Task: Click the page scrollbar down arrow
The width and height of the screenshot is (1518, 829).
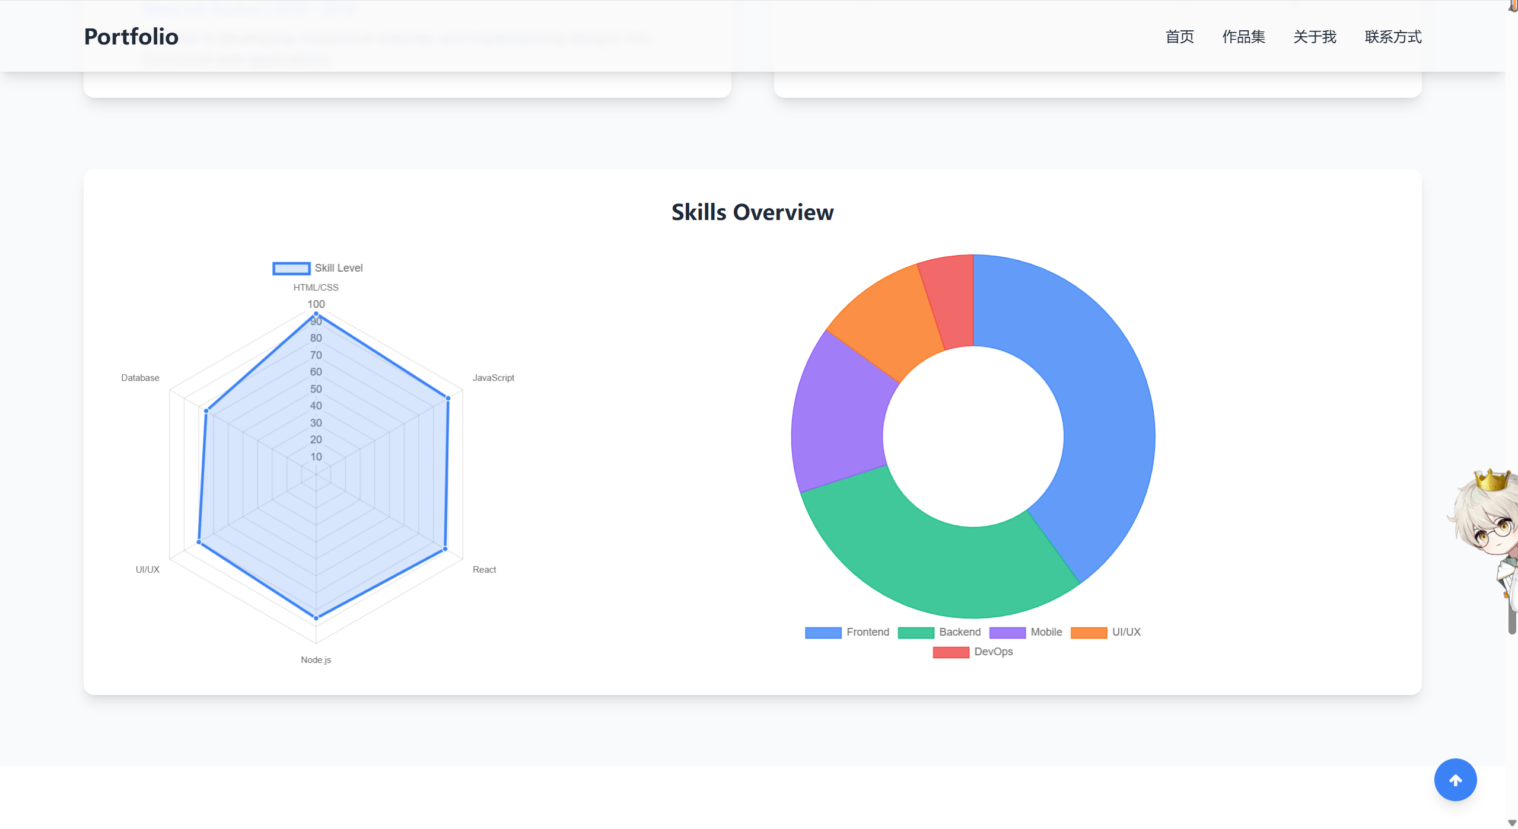Action: pyautogui.click(x=1511, y=823)
